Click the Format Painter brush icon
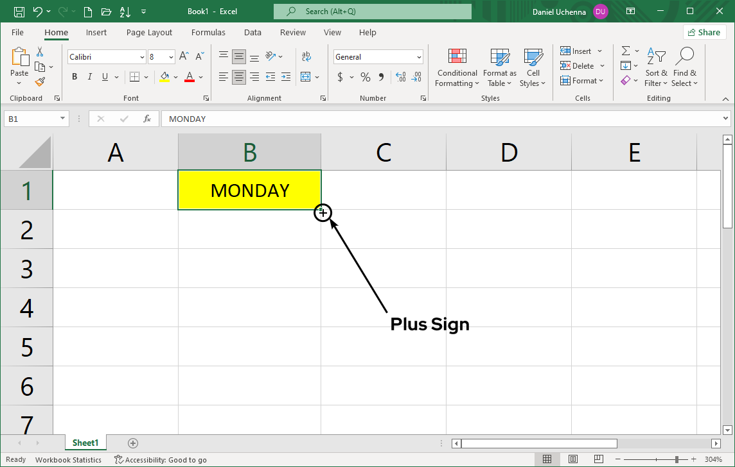The width and height of the screenshot is (735, 467). tap(40, 82)
